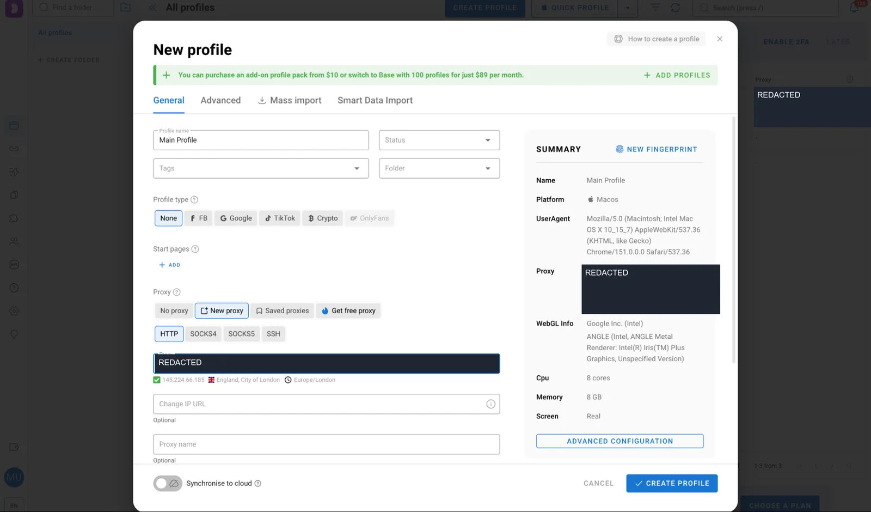
Task: Switch to the Advanced tab
Action: tap(220, 101)
